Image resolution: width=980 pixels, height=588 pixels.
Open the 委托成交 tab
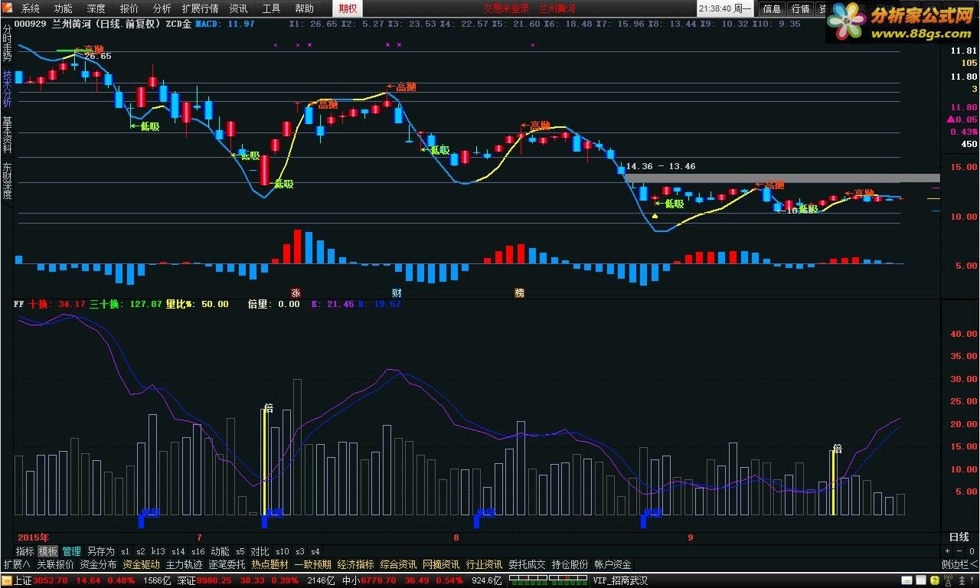coord(527,564)
